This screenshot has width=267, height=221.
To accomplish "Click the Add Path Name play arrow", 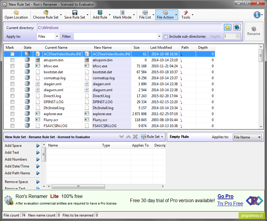I will point(38,173).
